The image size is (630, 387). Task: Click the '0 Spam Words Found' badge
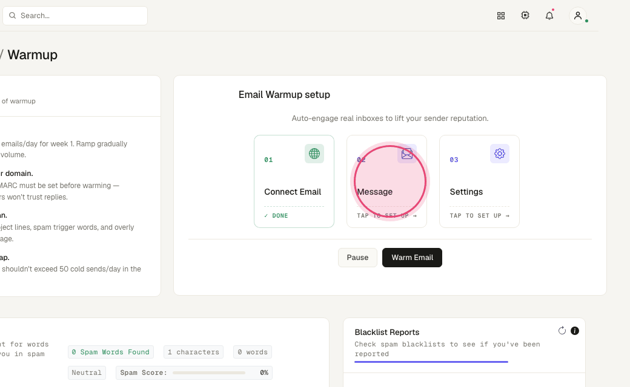coord(111,352)
